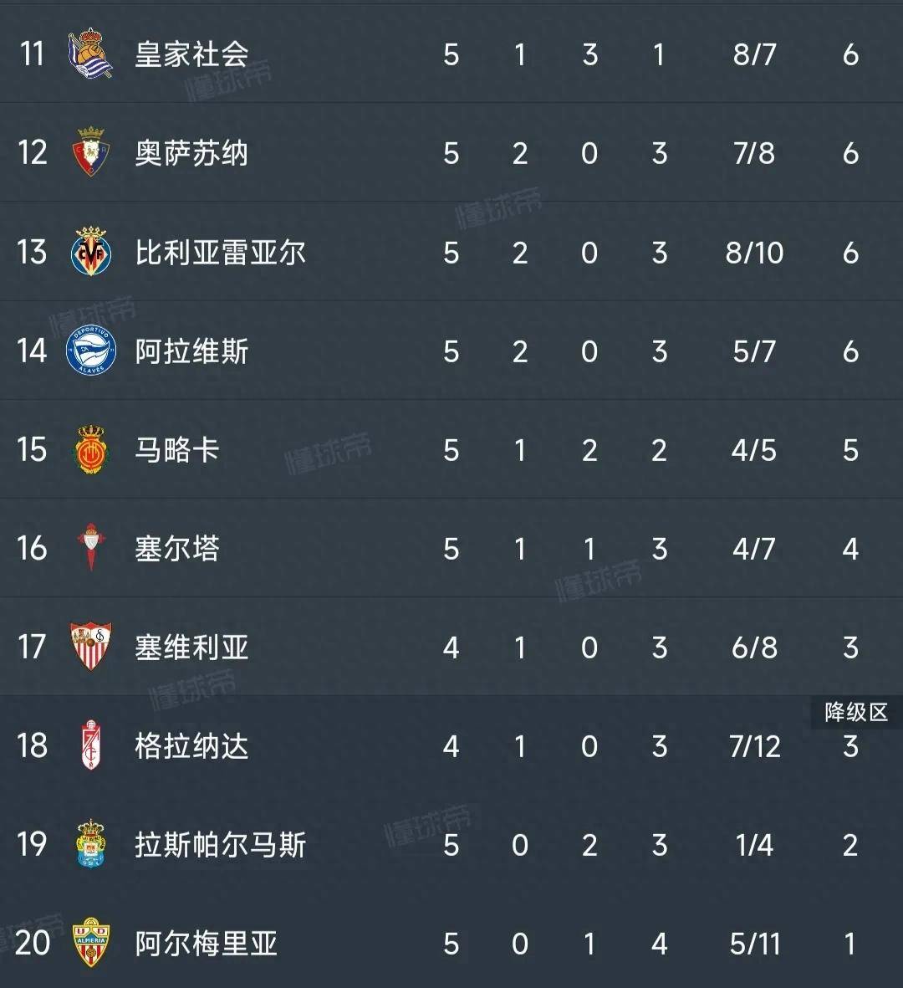Click the 塞尔塔 team name
This screenshot has height=988, width=903.
pyautogui.click(x=177, y=549)
